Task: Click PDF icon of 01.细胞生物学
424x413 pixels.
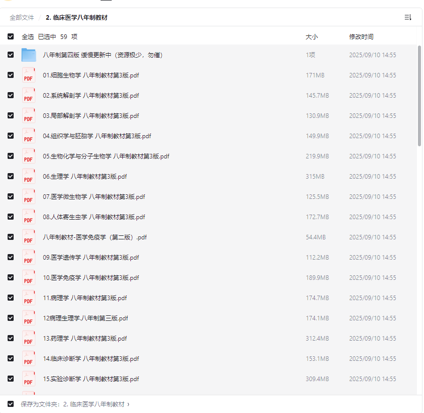Action: coord(29,75)
